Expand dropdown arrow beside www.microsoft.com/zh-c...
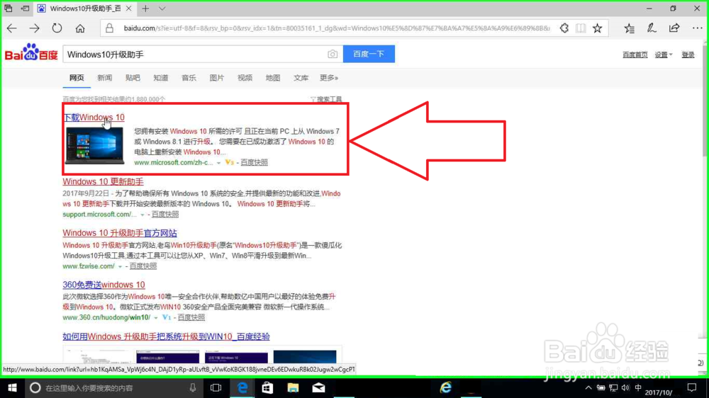Viewport: 709px width, 398px height. point(218,163)
